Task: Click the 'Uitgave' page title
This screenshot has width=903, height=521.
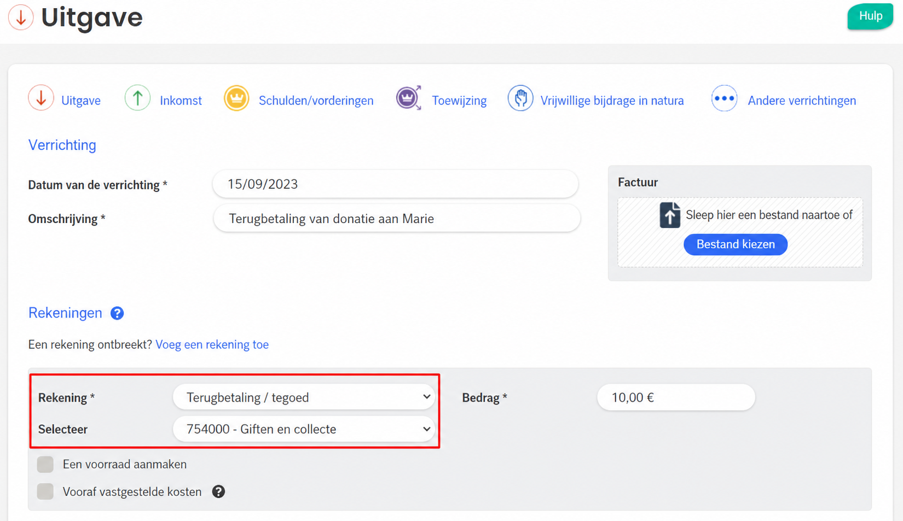Action: tap(92, 17)
